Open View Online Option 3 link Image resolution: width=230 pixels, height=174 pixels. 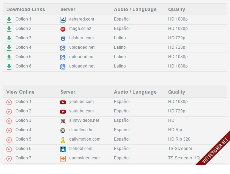(x=23, y=120)
